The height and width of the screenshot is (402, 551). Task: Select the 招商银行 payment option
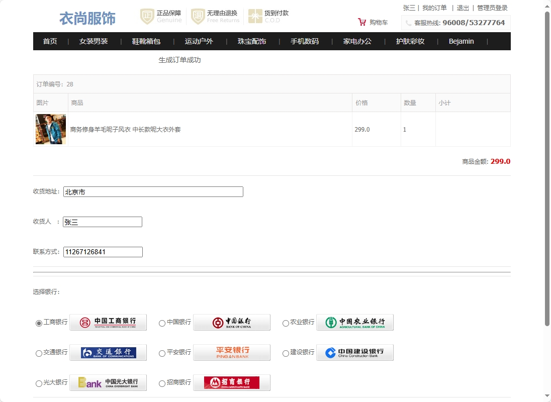pyautogui.click(x=162, y=383)
